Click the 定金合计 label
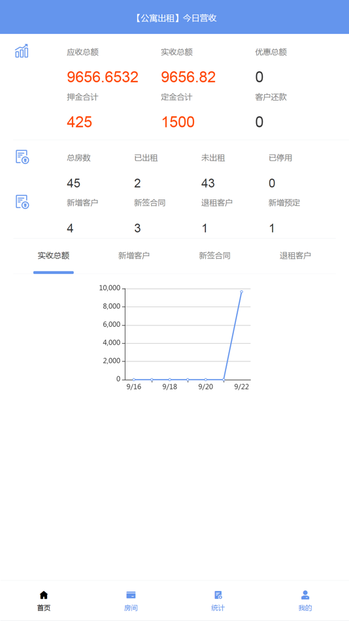This screenshot has height=621, width=349. (176, 97)
